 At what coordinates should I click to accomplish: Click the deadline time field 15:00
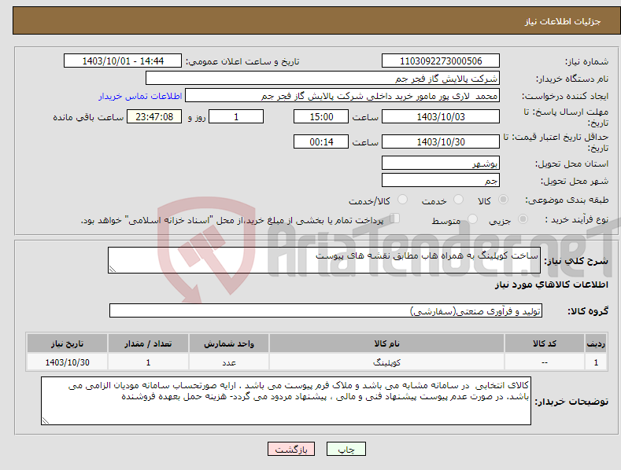(x=321, y=116)
